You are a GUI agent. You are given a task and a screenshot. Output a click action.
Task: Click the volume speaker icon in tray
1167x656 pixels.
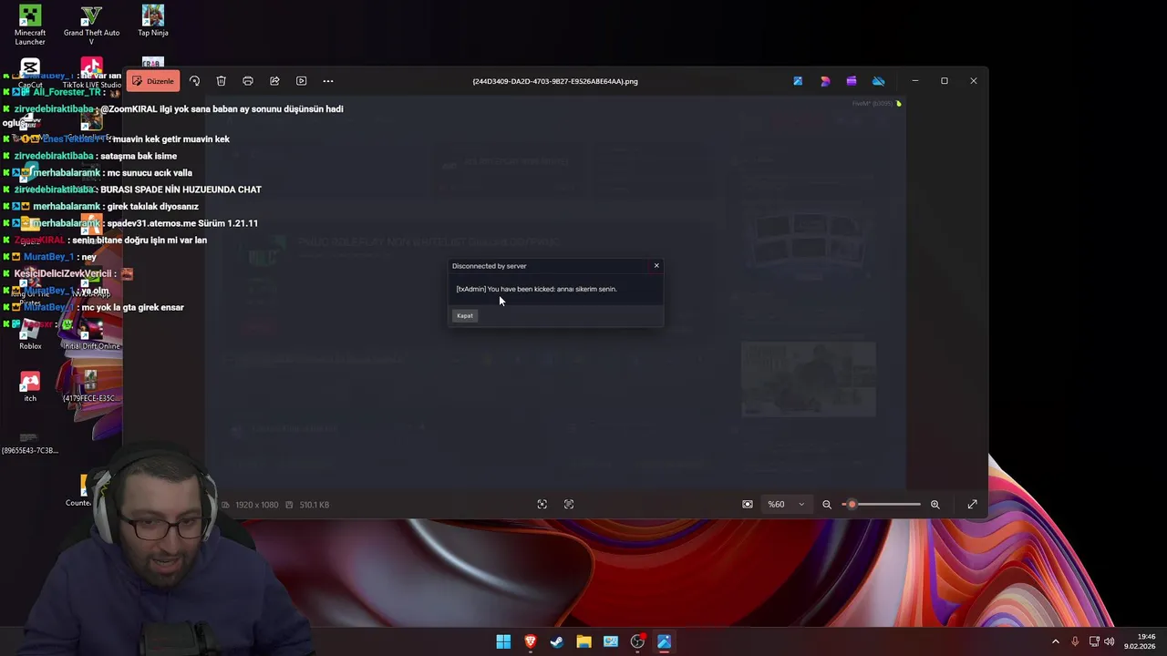[x=1110, y=641]
